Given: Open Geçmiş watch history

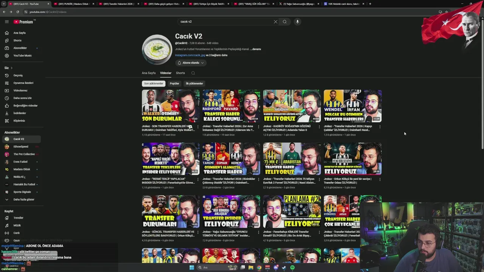Looking at the screenshot, I should point(18,75).
